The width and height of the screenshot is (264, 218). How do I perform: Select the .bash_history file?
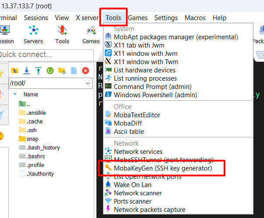[39, 148]
